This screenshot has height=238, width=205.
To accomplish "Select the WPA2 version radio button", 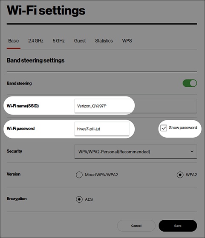I will 180,175.
